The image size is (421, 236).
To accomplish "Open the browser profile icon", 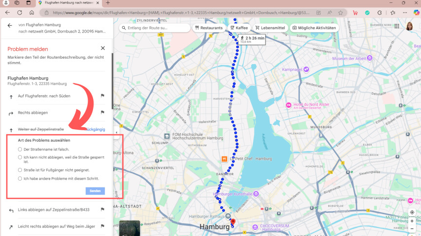I will tap(6, 3).
